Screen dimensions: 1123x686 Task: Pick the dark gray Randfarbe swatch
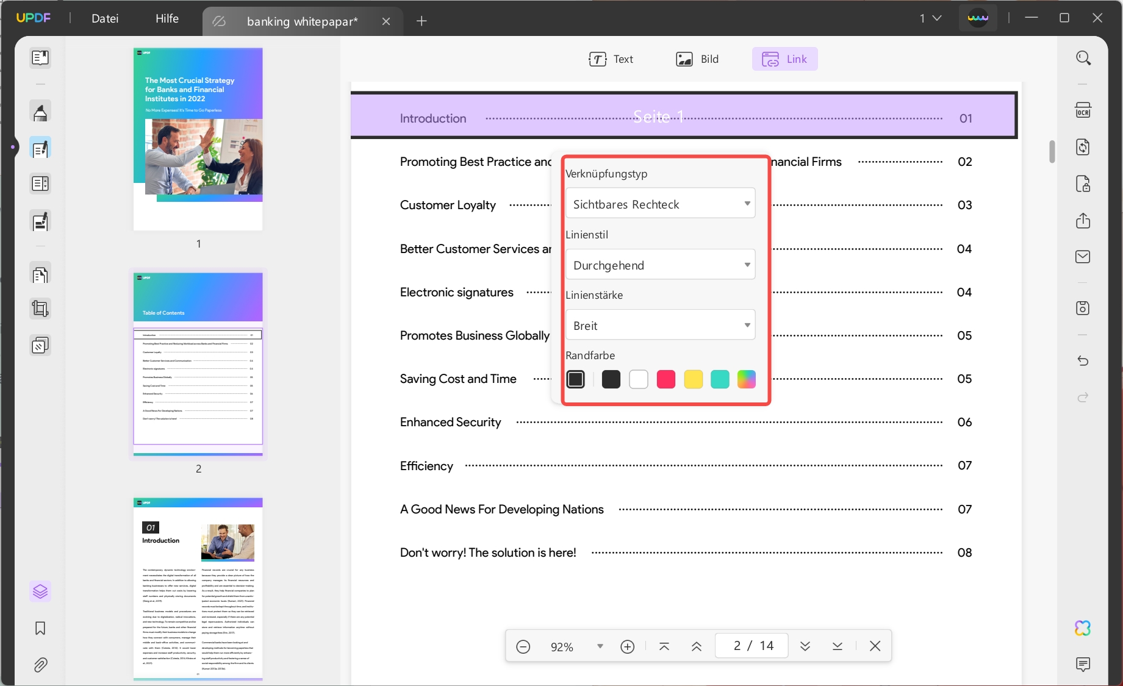(611, 379)
